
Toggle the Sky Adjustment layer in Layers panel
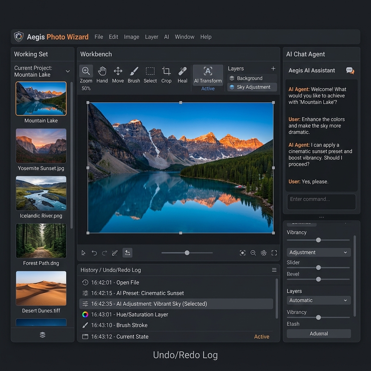coord(252,87)
